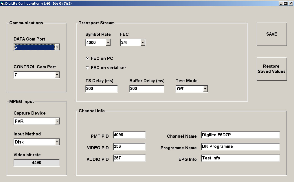Expand the FEC rate dropdown
This screenshot has height=182, width=294.
click(x=143, y=43)
